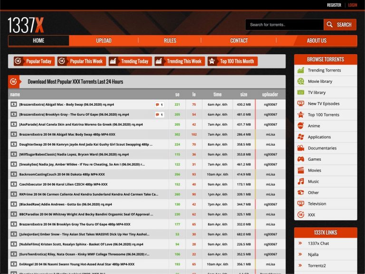Click the video icon on CzechExecutor row
The image size is (365, 274).
coord(14,184)
